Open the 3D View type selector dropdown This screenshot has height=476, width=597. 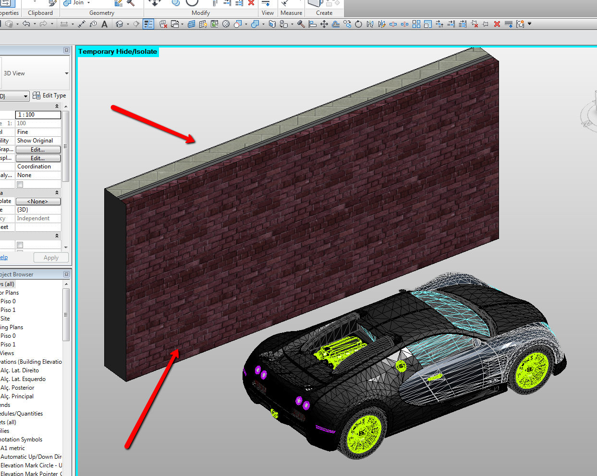point(66,73)
